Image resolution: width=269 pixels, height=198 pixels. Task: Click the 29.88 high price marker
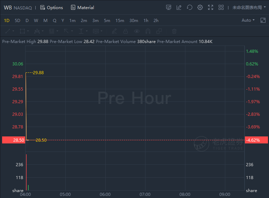pyautogui.click(x=38, y=73)
